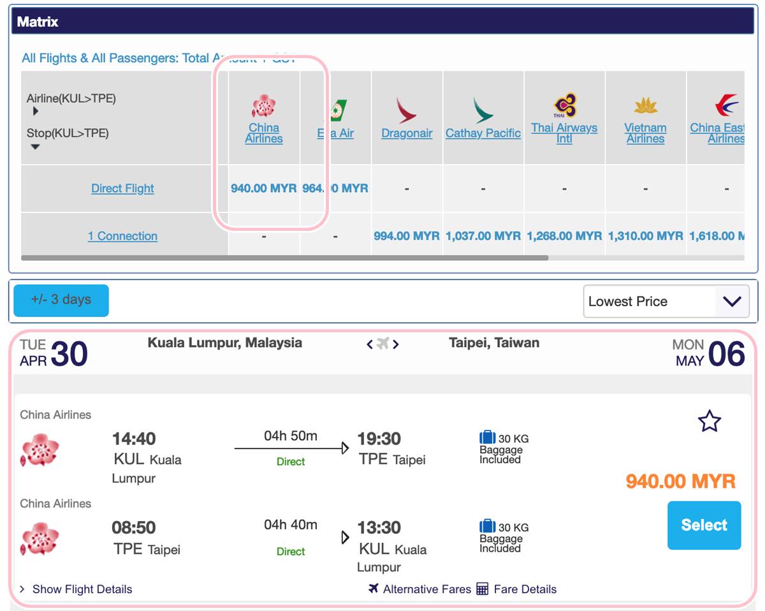Viewport: 765px width, 611px height.
Task: Click the matrix horizontal scrollbar
Action: [284, 258]
